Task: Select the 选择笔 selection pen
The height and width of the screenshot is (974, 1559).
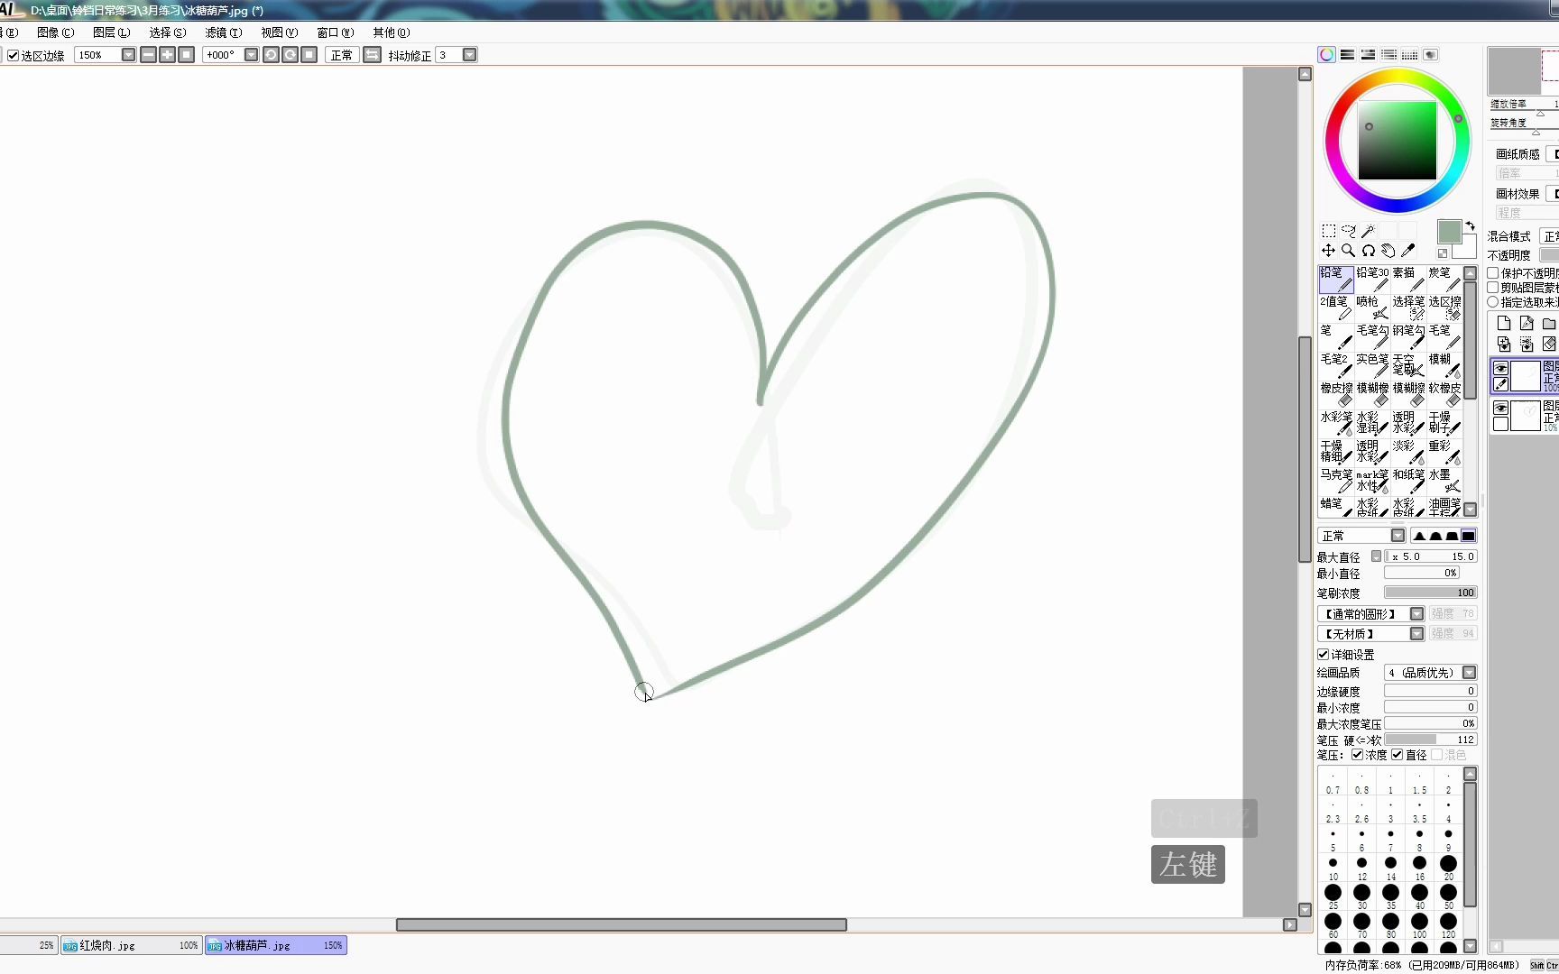Action: tap(1408, 308)
